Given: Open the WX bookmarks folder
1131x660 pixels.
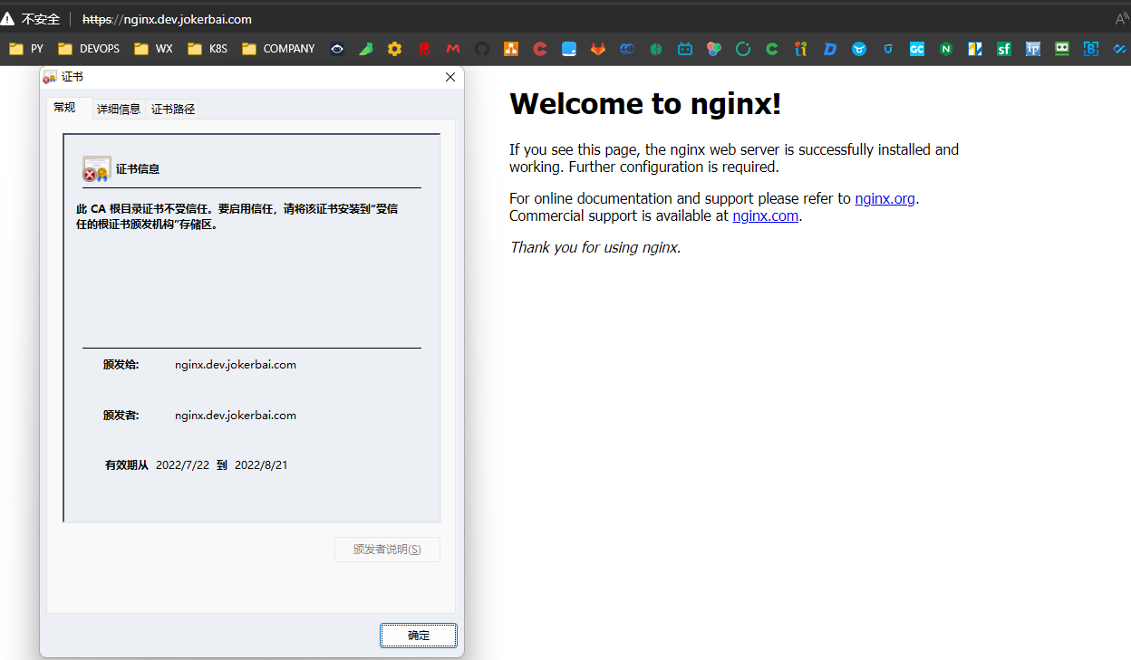Looking at the screenshot, I should click(153, 49).
